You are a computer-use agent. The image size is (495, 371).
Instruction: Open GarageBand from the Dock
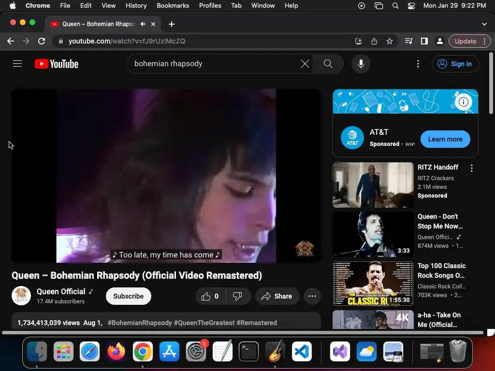[275, 351]
